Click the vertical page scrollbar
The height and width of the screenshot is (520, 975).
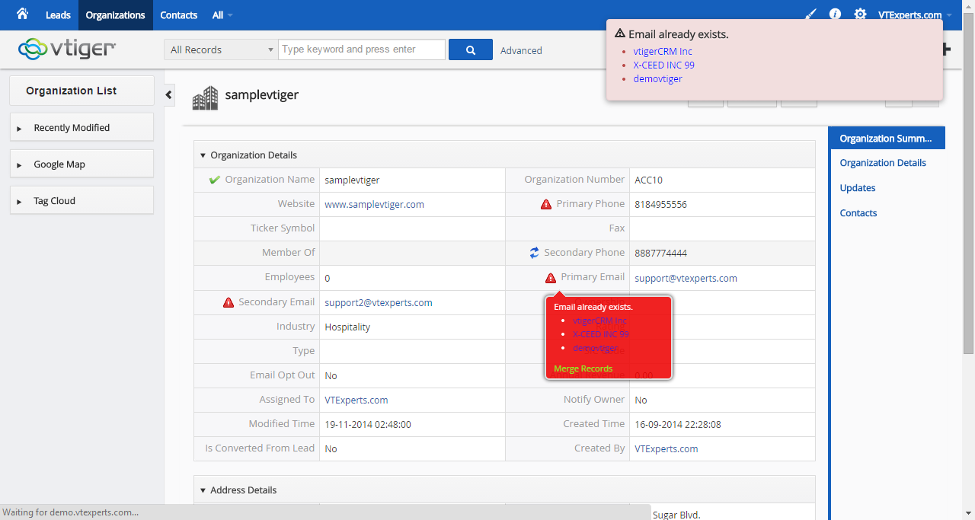[x=969, y=183]
